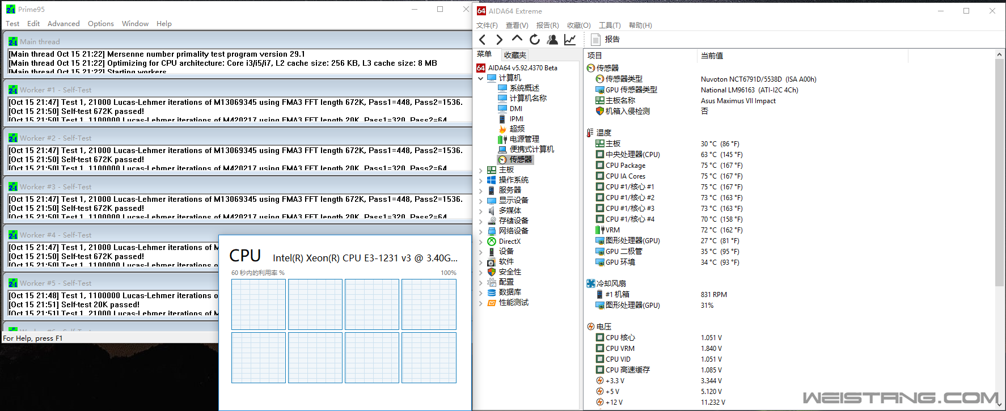Expand the 操作系统 tree node
The image size is (1006, 411).
click(481, 180)
